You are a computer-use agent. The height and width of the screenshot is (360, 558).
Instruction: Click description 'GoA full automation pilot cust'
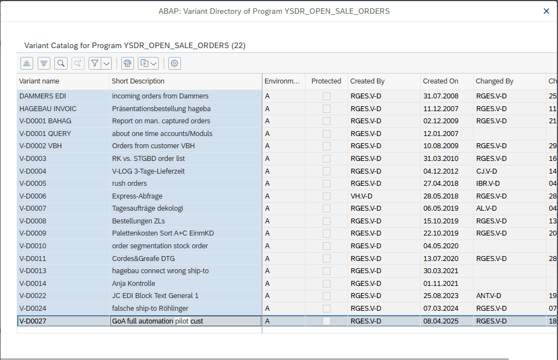[157, 321]
